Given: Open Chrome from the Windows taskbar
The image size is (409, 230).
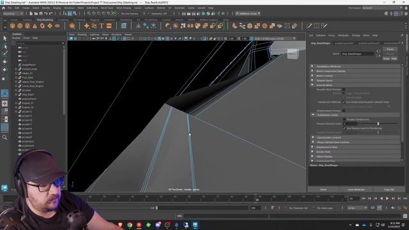Looking at the screenshot, I should pos(130,225).
